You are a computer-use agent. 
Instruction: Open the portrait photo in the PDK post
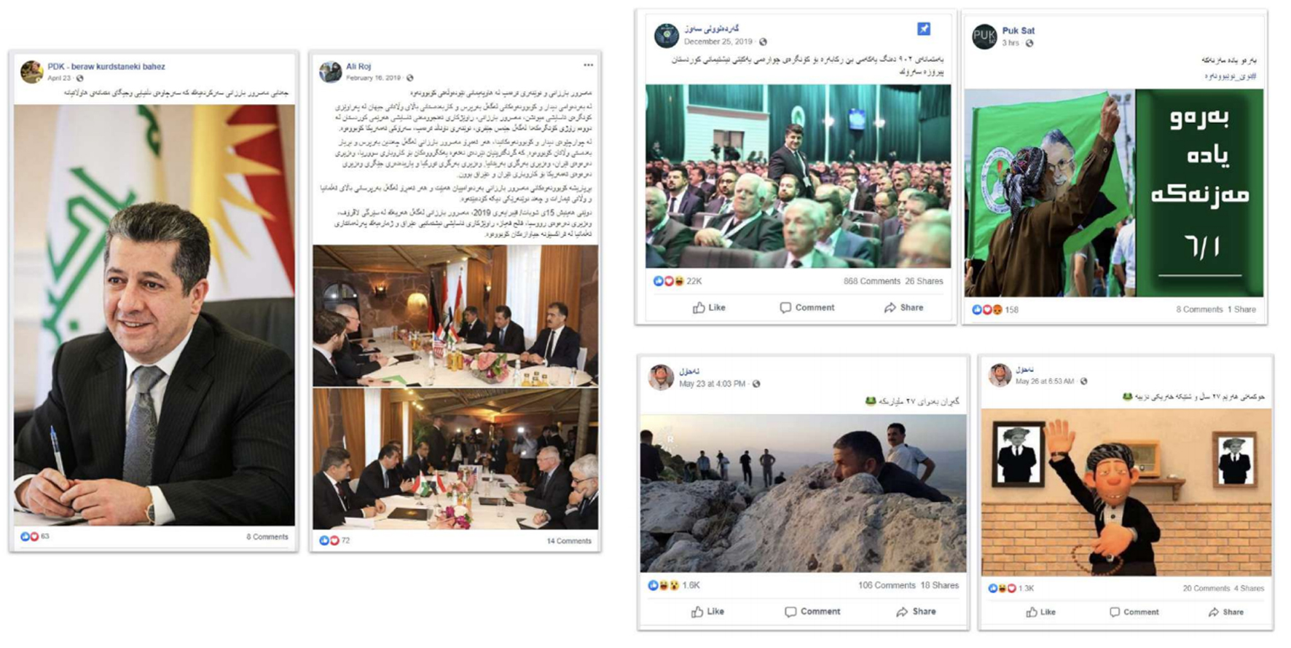154,315
